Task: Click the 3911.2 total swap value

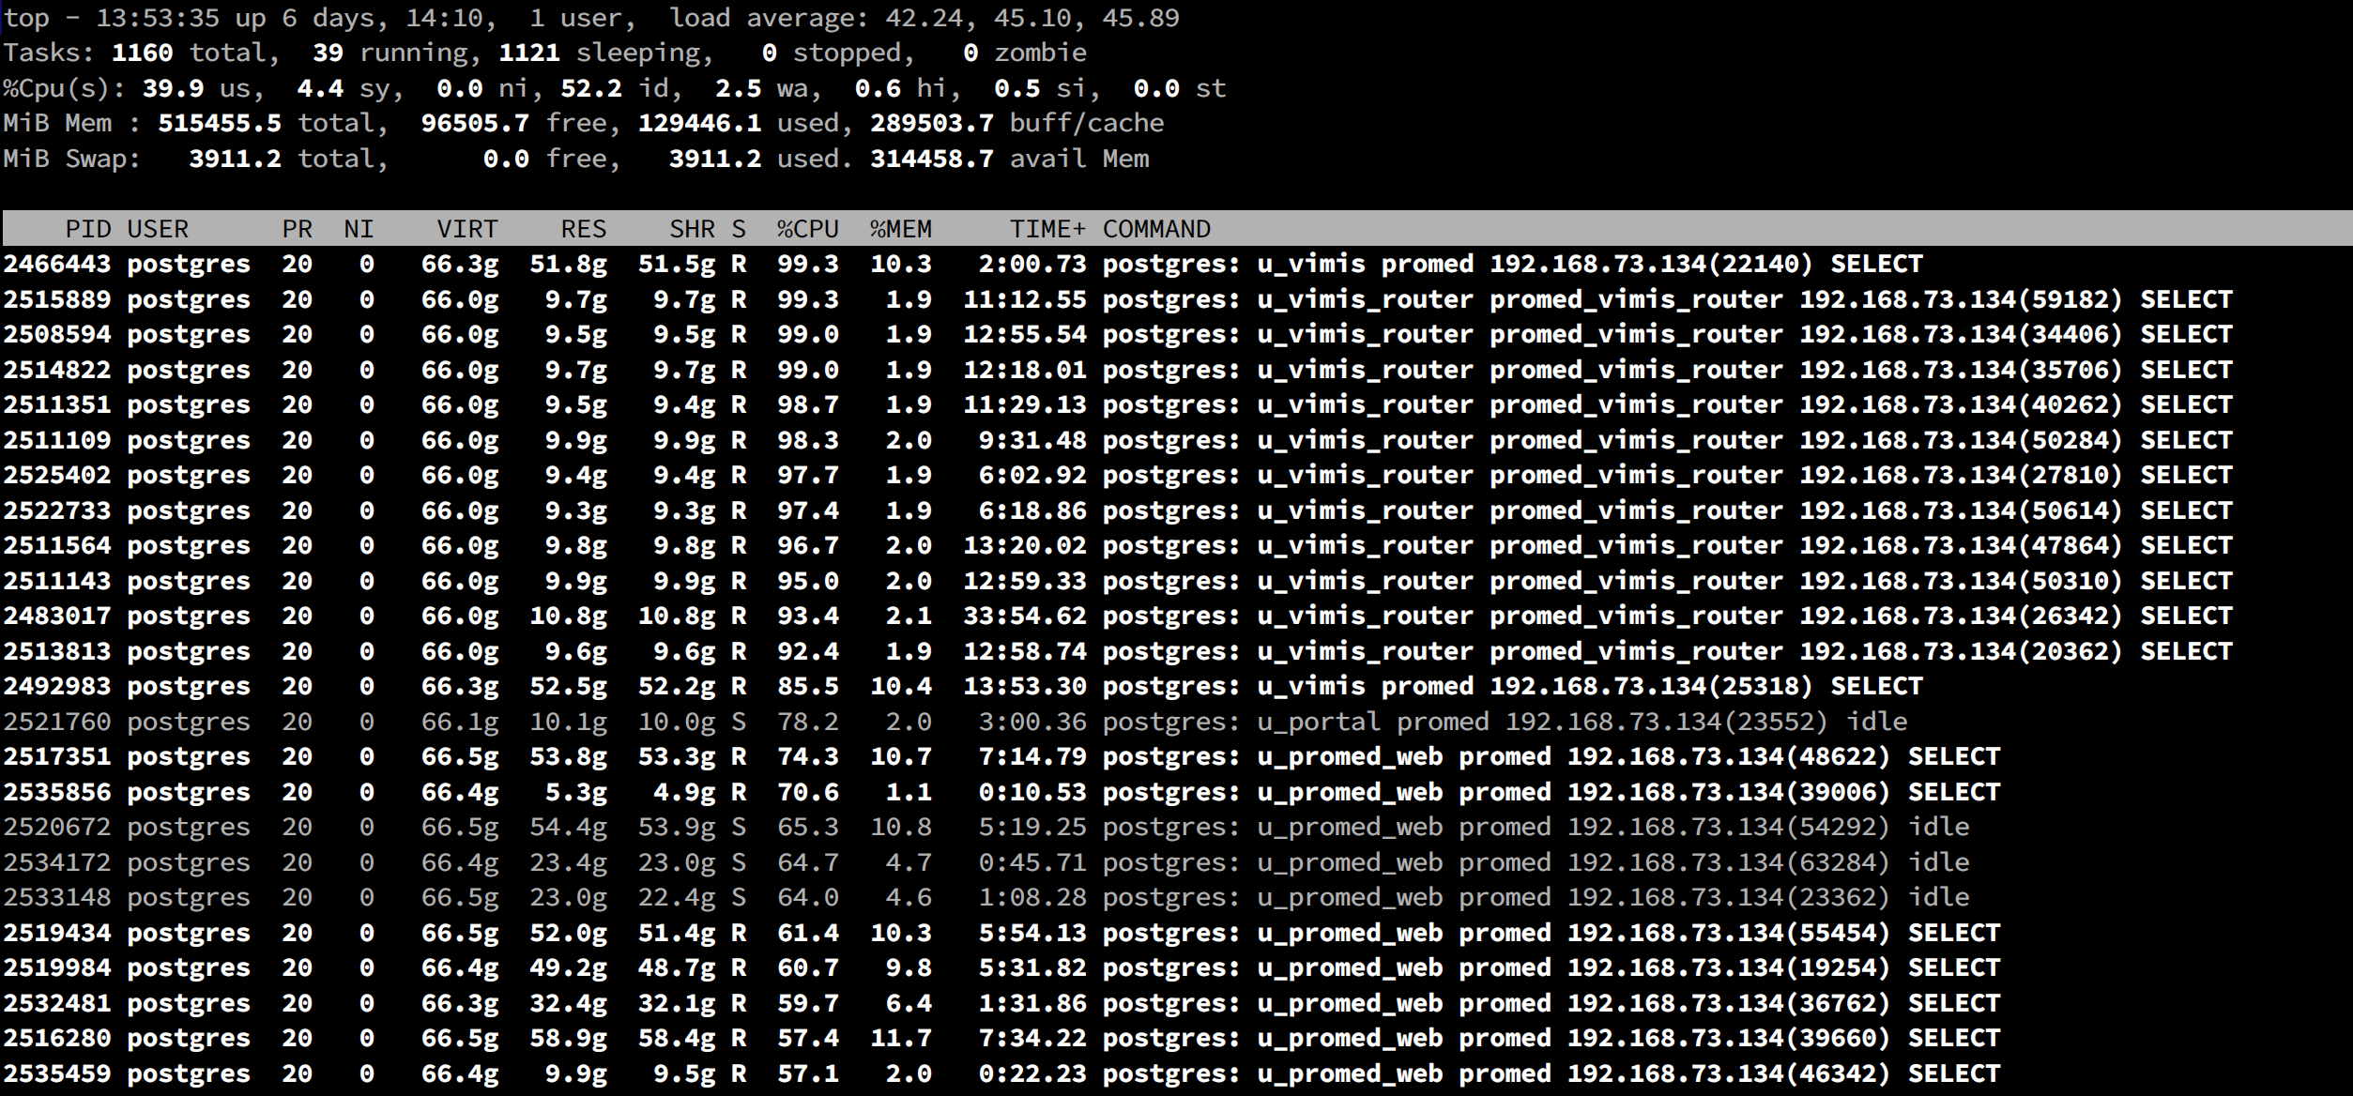Action: pyautogui.click(x=235, y=159)
